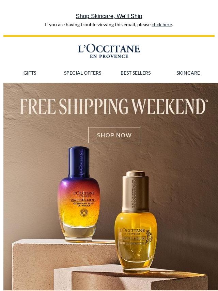This screenshot has width=218, height=291.
Task: Click the blue cap of the Overnight Reset bottle
Action: point(79,162)
